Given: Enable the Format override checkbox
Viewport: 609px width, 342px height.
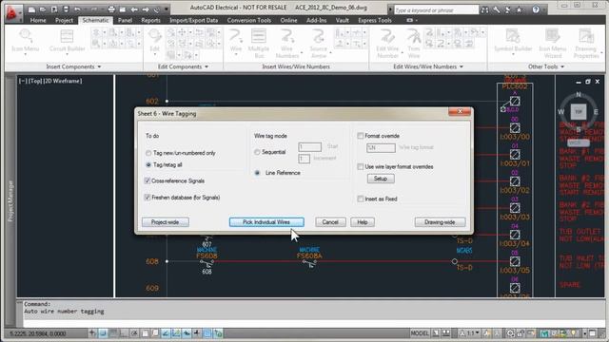Looking at the screenshot, I should [x=361, y=136].
